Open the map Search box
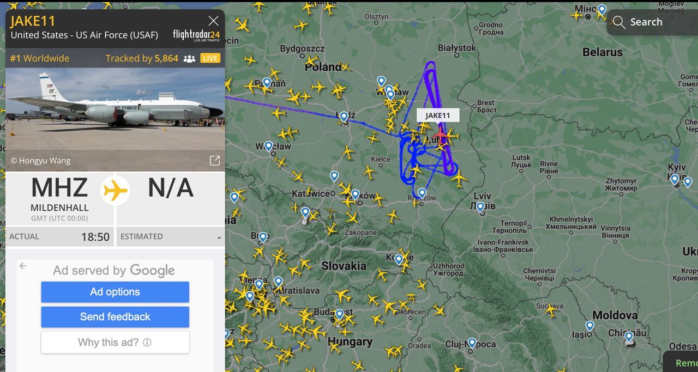 (652, 22)
